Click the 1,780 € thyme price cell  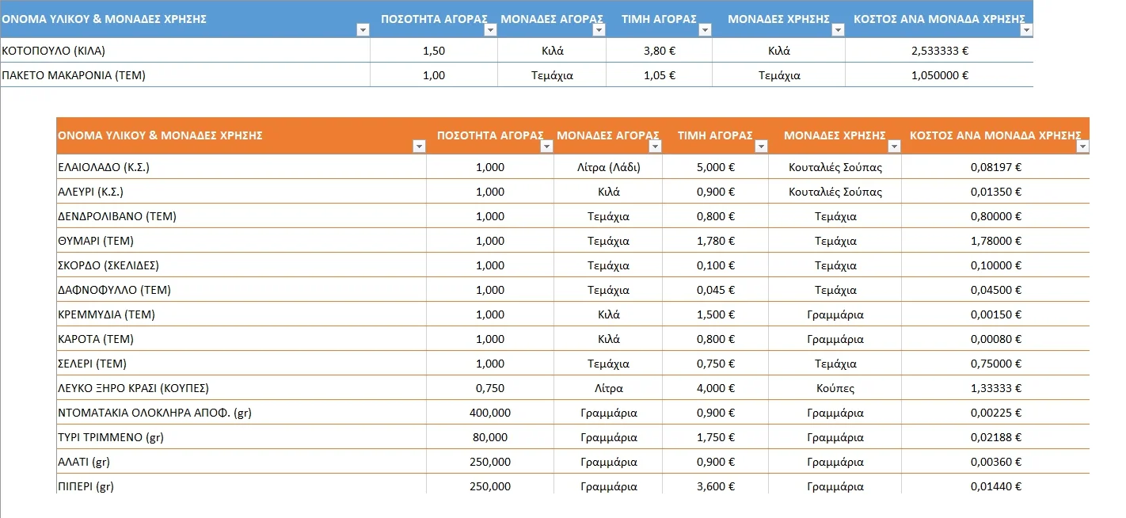click(x=715, y=241)
